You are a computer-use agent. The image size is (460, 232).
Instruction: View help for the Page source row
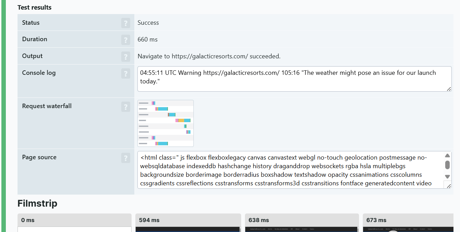(x=125, y=158)
